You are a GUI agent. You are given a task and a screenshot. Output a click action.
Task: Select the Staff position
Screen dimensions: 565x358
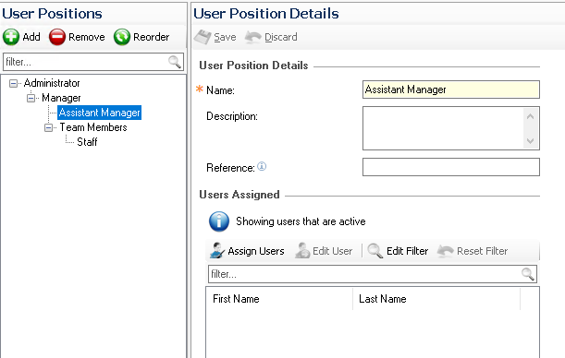coord(87,142)
